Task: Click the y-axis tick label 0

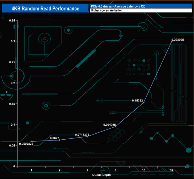Action: tap(14, 166)
